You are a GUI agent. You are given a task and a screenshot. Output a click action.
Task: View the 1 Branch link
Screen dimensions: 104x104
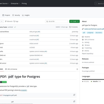pos(9,21)
